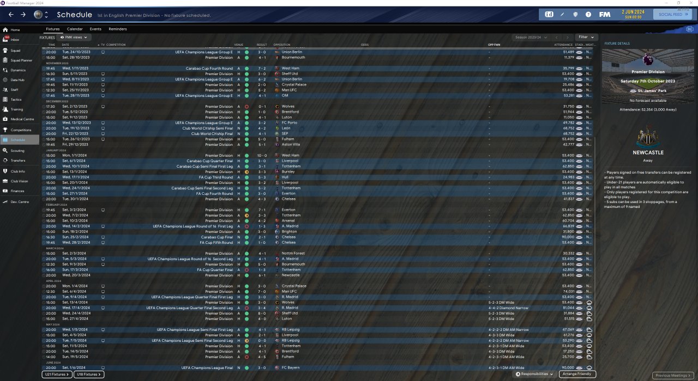The height and width of the screenshot is (381, 698).
Task: Click the club badge in header
Action: [38, 14]
